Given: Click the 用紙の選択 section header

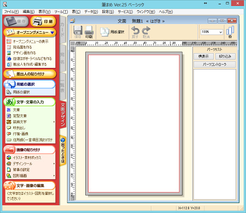Looking at the screenshot, I should point(30,84).
